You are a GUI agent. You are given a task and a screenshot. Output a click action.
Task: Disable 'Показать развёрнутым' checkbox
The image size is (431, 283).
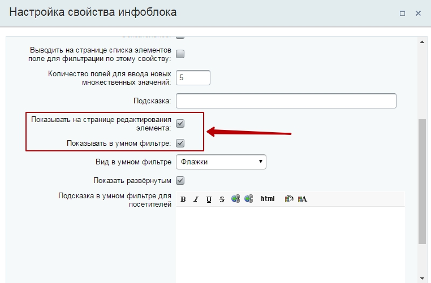[x=180, y=181]
